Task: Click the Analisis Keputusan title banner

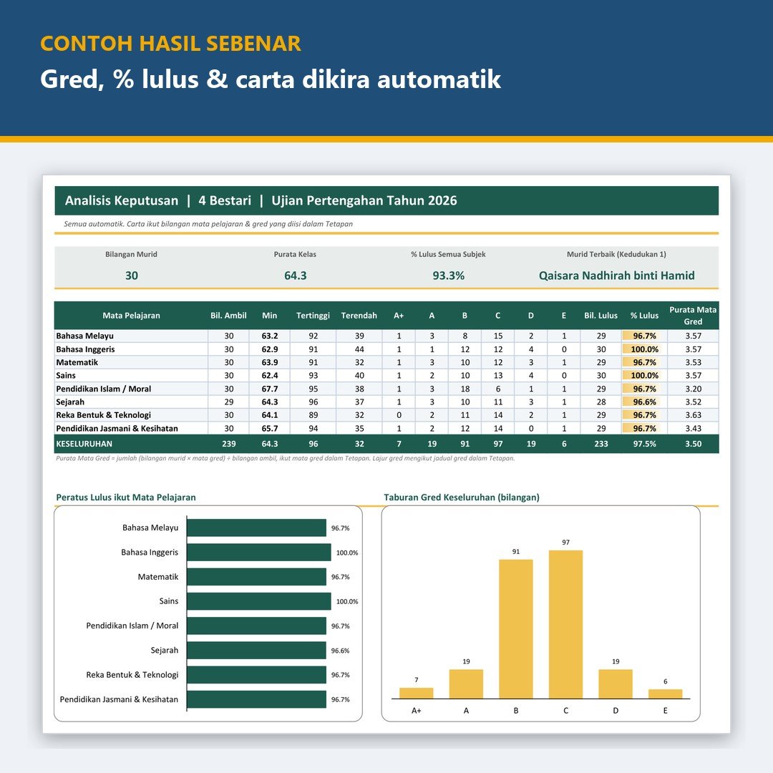Action: pyautogui.click(x=386, y=200)
